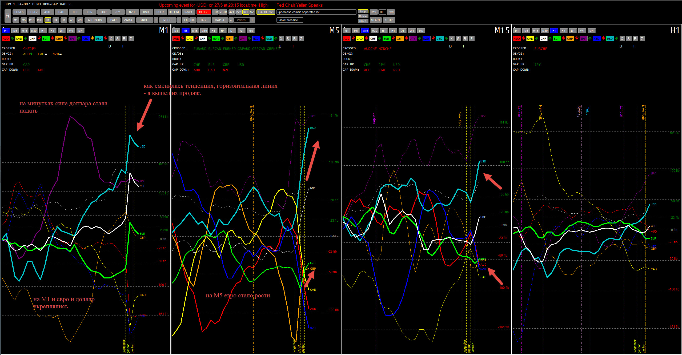The height and width of the screenshot is (355, 682).
Task: Switch H1 panel to W1 timeframe tab
Action: pyautogui.click(x=582, y=31)
